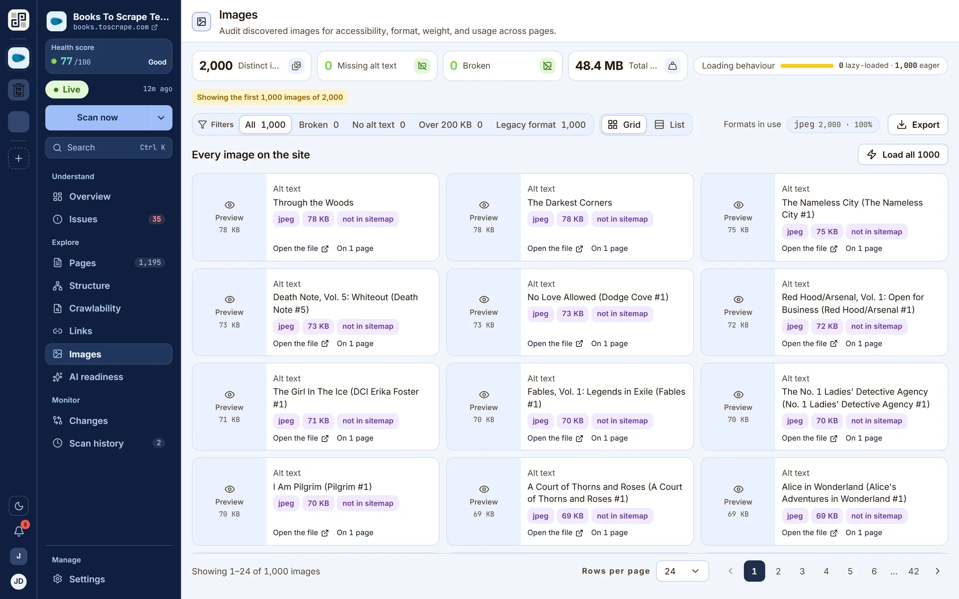Open Changes under Monitor

point(109,420)
